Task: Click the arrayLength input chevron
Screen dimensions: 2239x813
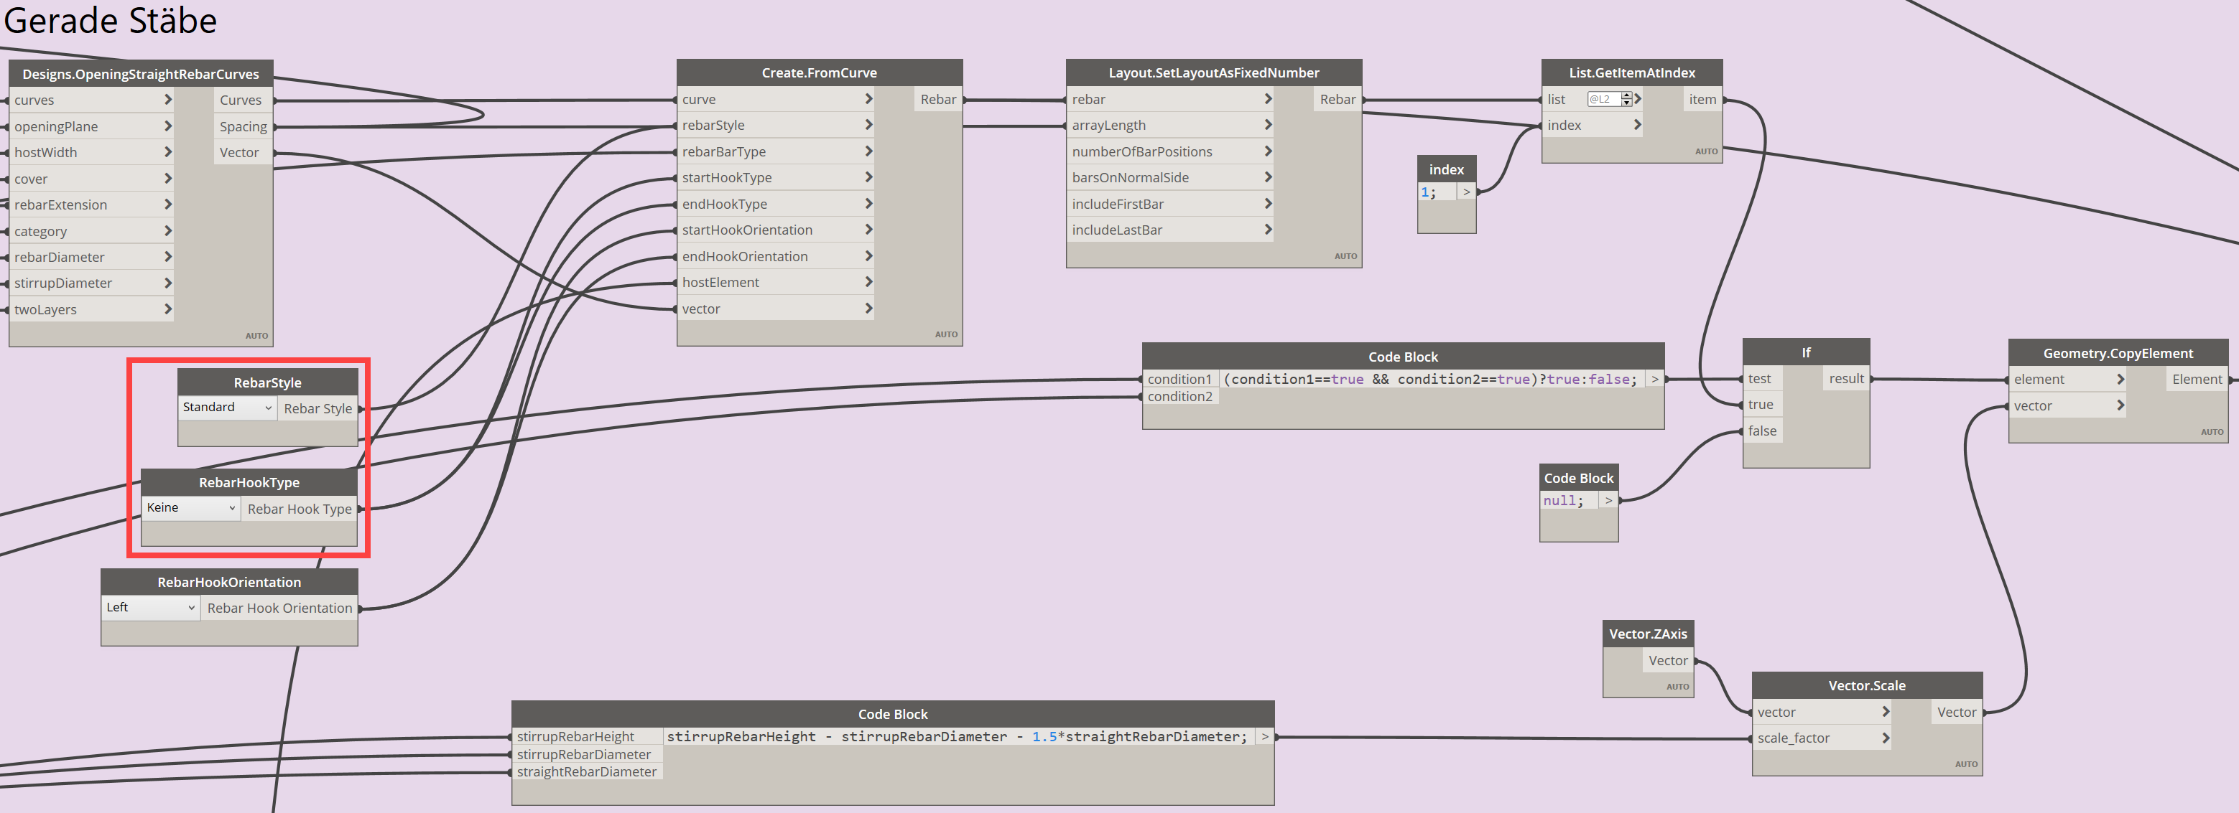Action: click(x=1267, y=125)
